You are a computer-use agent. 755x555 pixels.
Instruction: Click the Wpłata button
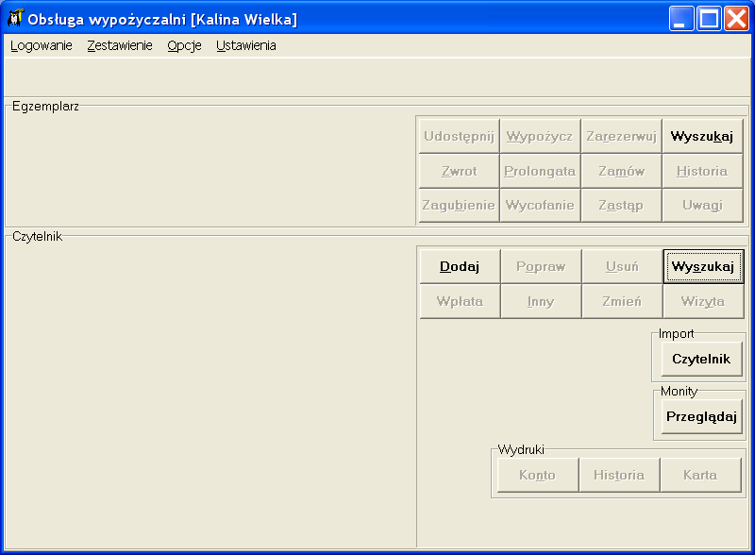pos(460,302)
